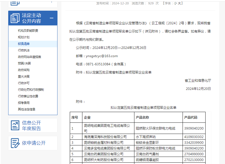
Task: Expand the top sidebar panel with plus sign
Action: point(51,1)
